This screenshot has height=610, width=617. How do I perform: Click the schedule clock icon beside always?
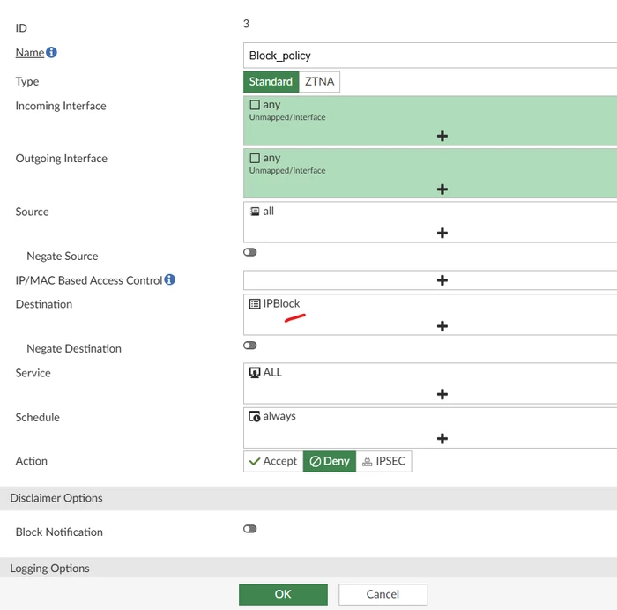[255, 416]
